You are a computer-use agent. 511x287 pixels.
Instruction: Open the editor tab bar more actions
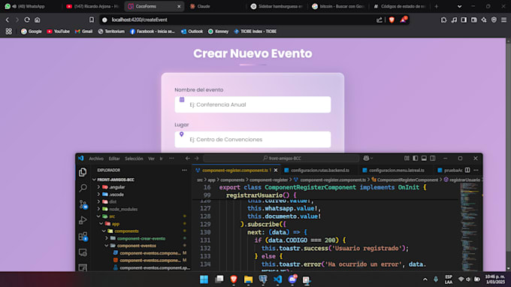476,170
